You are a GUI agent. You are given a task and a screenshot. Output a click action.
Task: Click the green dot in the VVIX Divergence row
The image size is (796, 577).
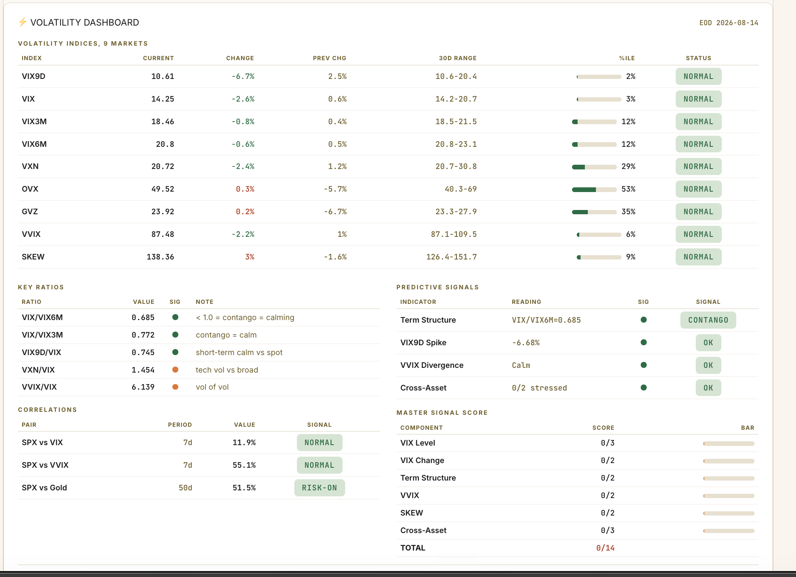(x=644, y=365)
